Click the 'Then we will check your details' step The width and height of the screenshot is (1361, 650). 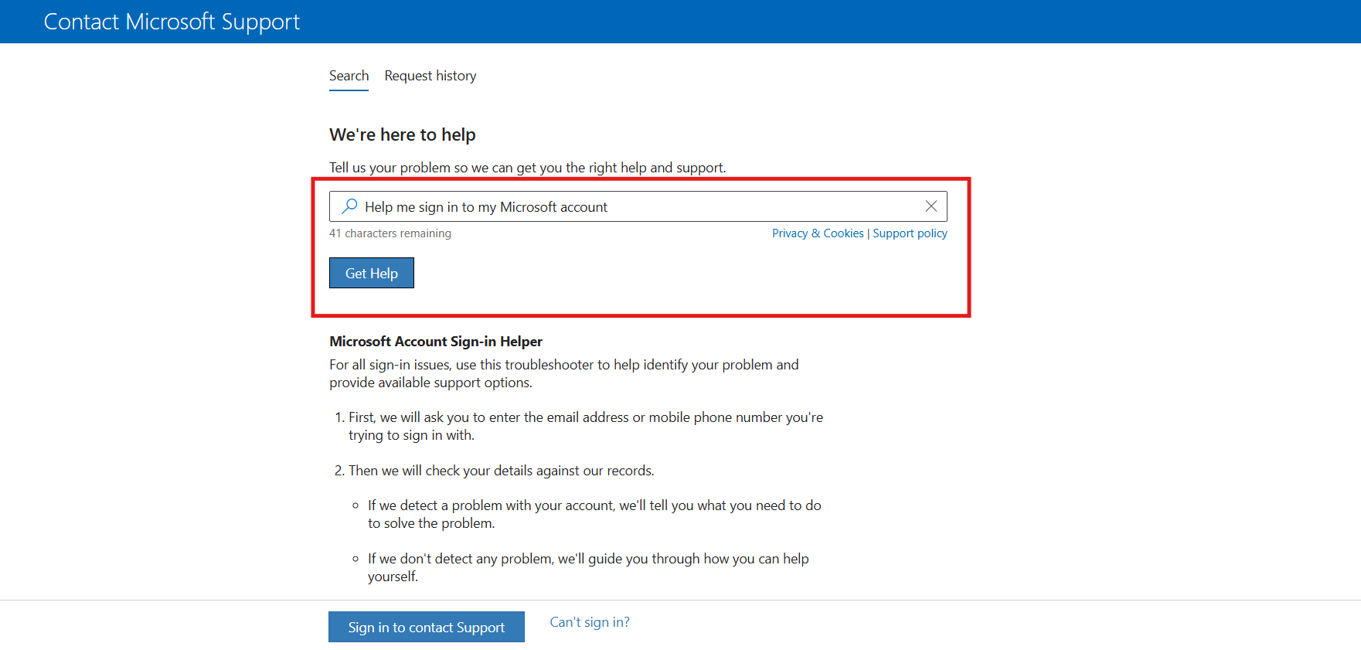coord(502,471)
